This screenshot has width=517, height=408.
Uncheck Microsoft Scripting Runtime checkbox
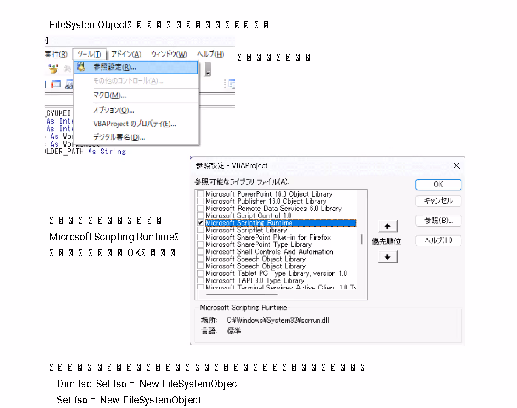200,223
